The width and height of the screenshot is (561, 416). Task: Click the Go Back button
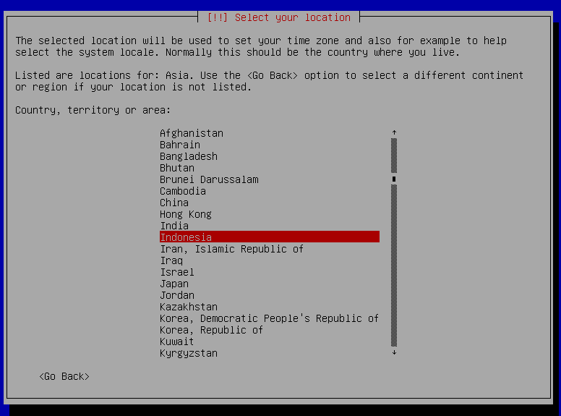point(64,376)
